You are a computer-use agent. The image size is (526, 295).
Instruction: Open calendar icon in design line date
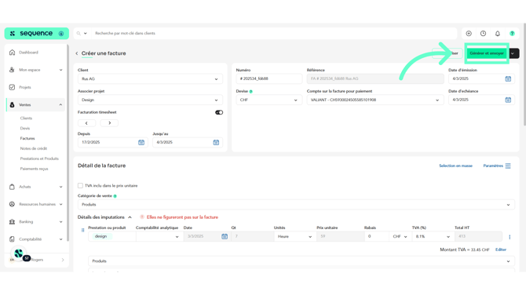click(x=225, y=236)
